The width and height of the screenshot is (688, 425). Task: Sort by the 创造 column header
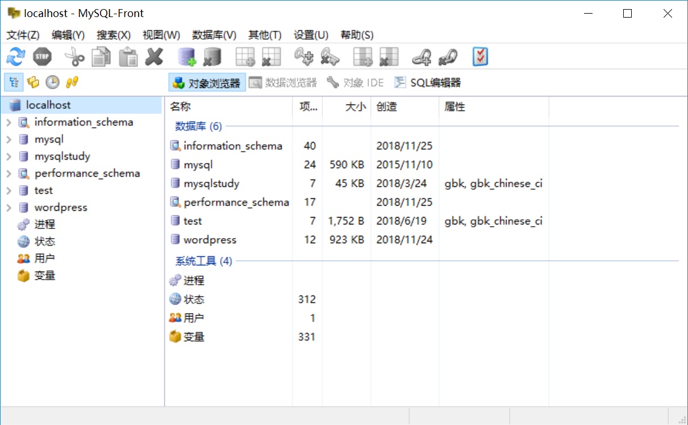tap(405, 107)
